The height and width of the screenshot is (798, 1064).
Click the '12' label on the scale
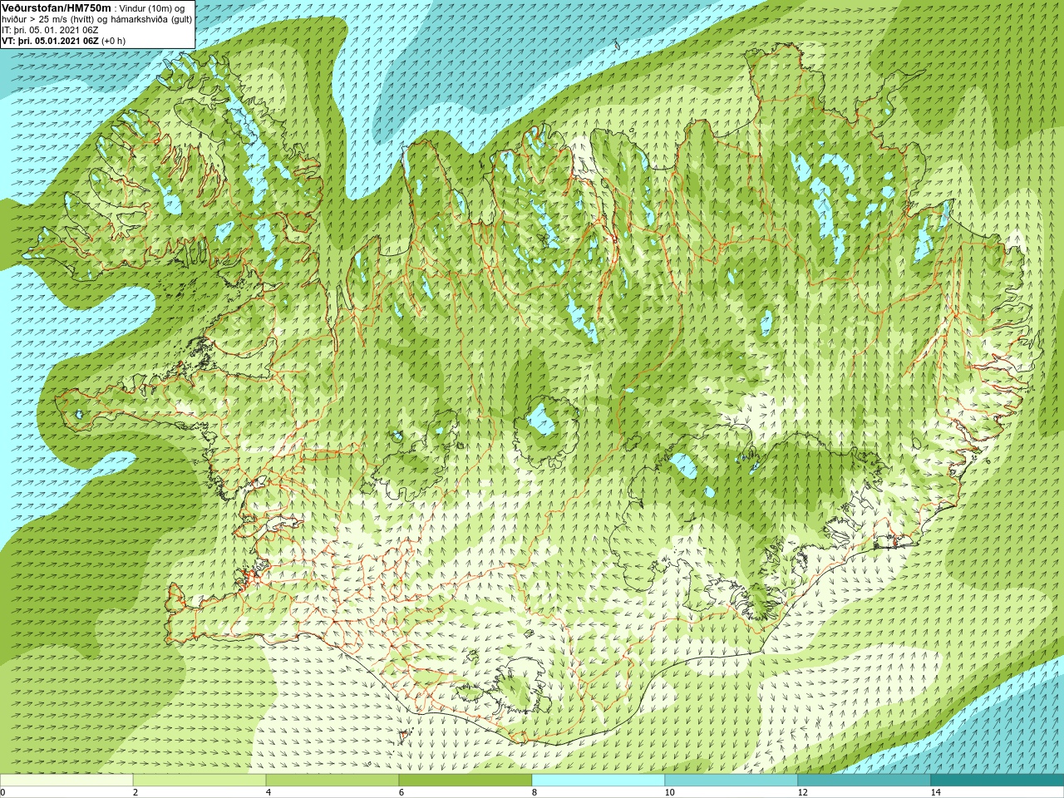point(802,792)
